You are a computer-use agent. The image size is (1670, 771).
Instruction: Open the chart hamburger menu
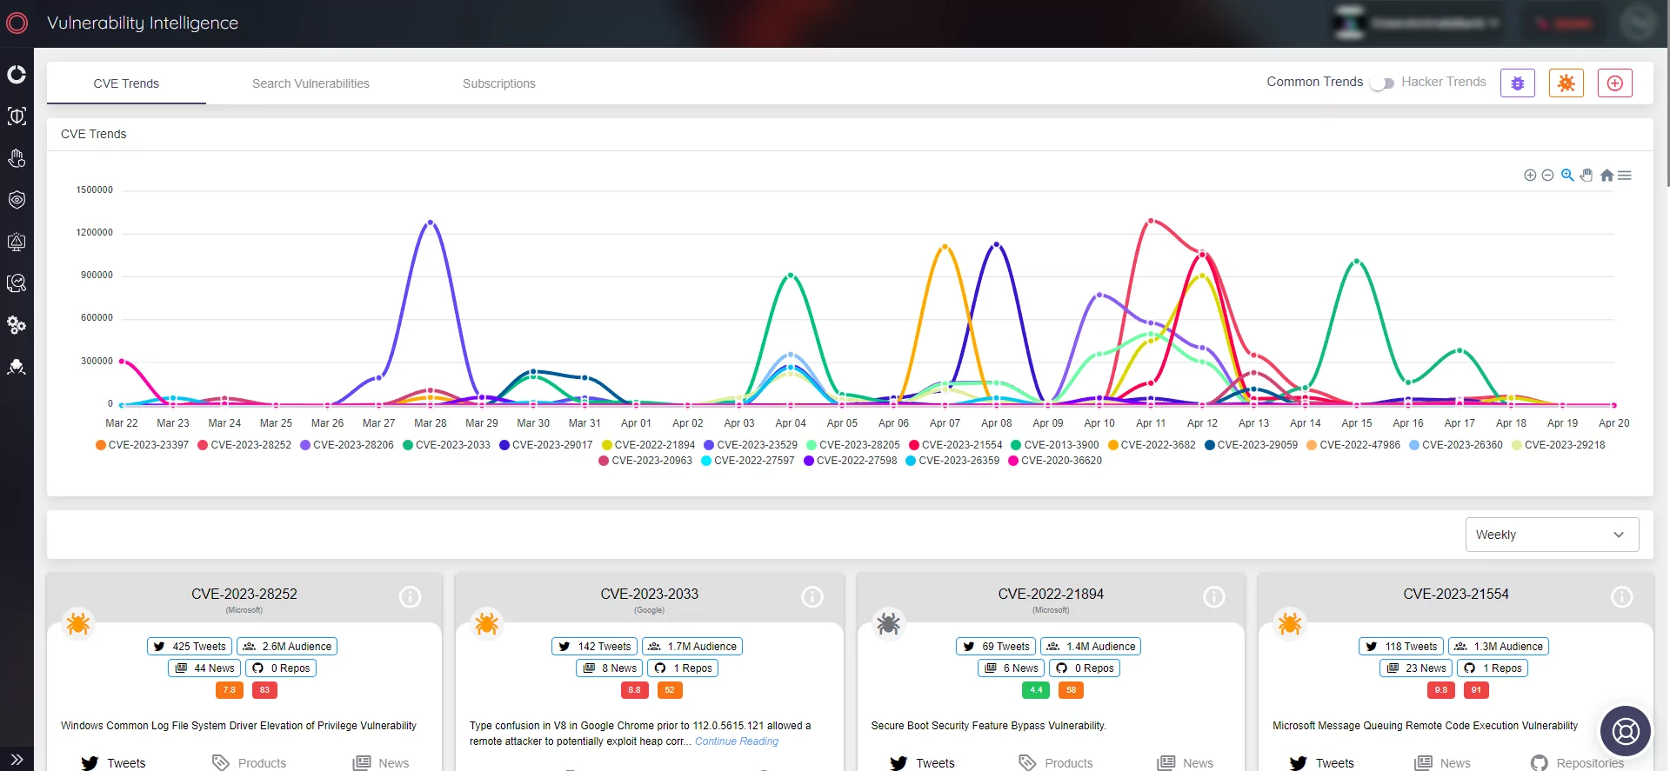pyautogui.click(x=1625, y=176)
